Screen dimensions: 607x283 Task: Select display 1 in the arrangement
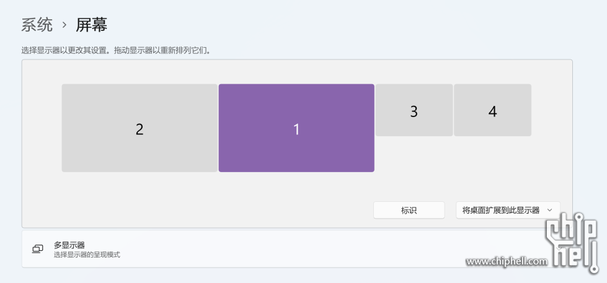[296, 128]
